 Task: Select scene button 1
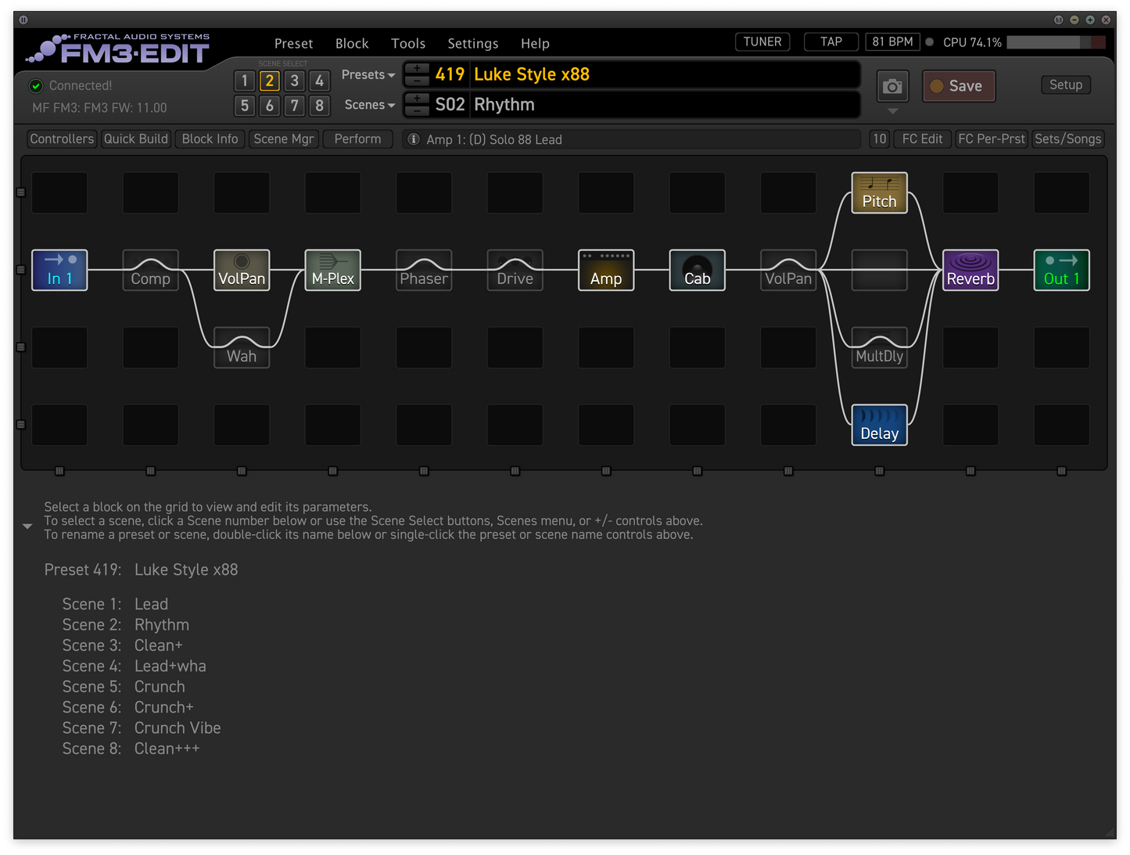point(245,81)
